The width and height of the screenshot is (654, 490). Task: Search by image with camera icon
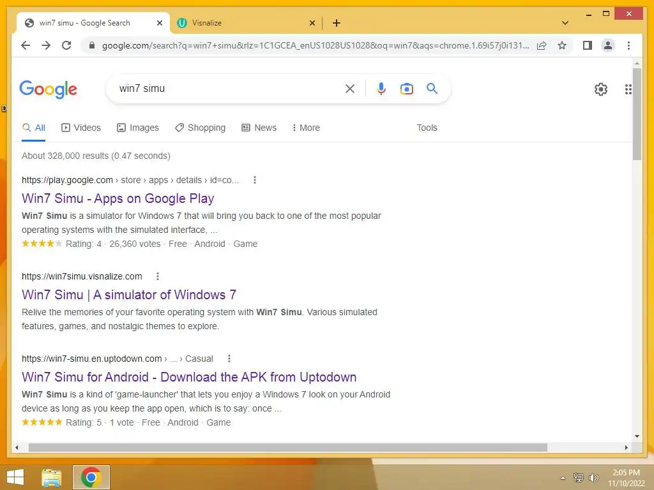coord(407,88)
